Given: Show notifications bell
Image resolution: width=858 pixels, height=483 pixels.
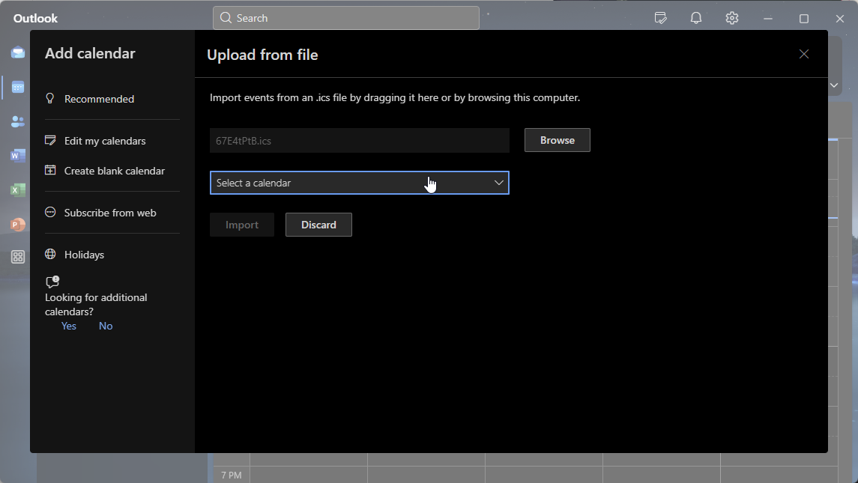Looking at the screenshot, I should (696, 18).
